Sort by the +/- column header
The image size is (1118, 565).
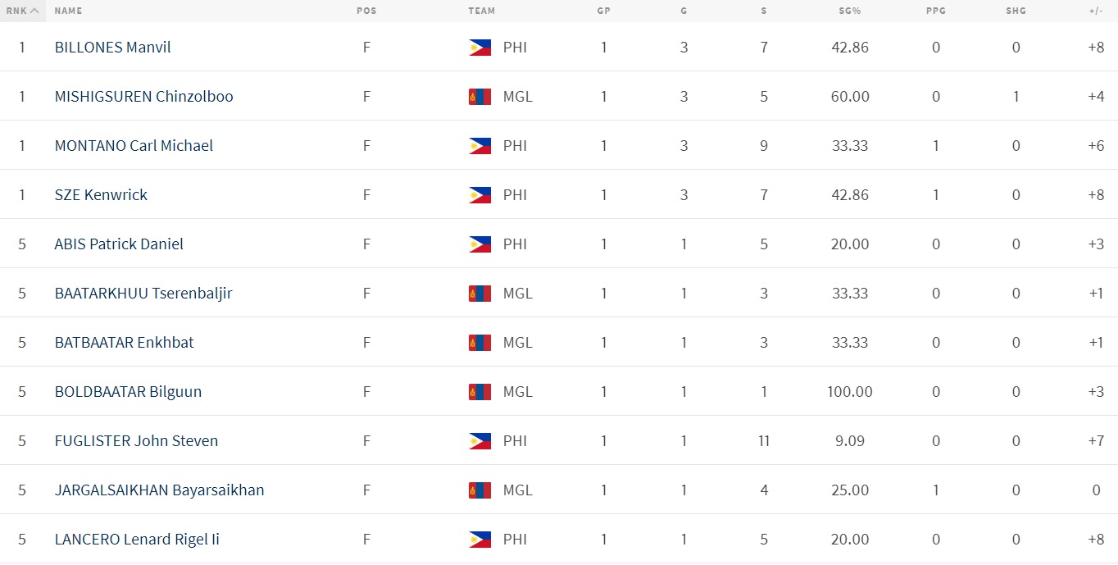point(1096,11)
